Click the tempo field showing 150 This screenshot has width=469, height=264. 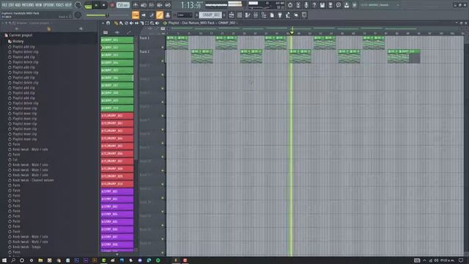122,5
